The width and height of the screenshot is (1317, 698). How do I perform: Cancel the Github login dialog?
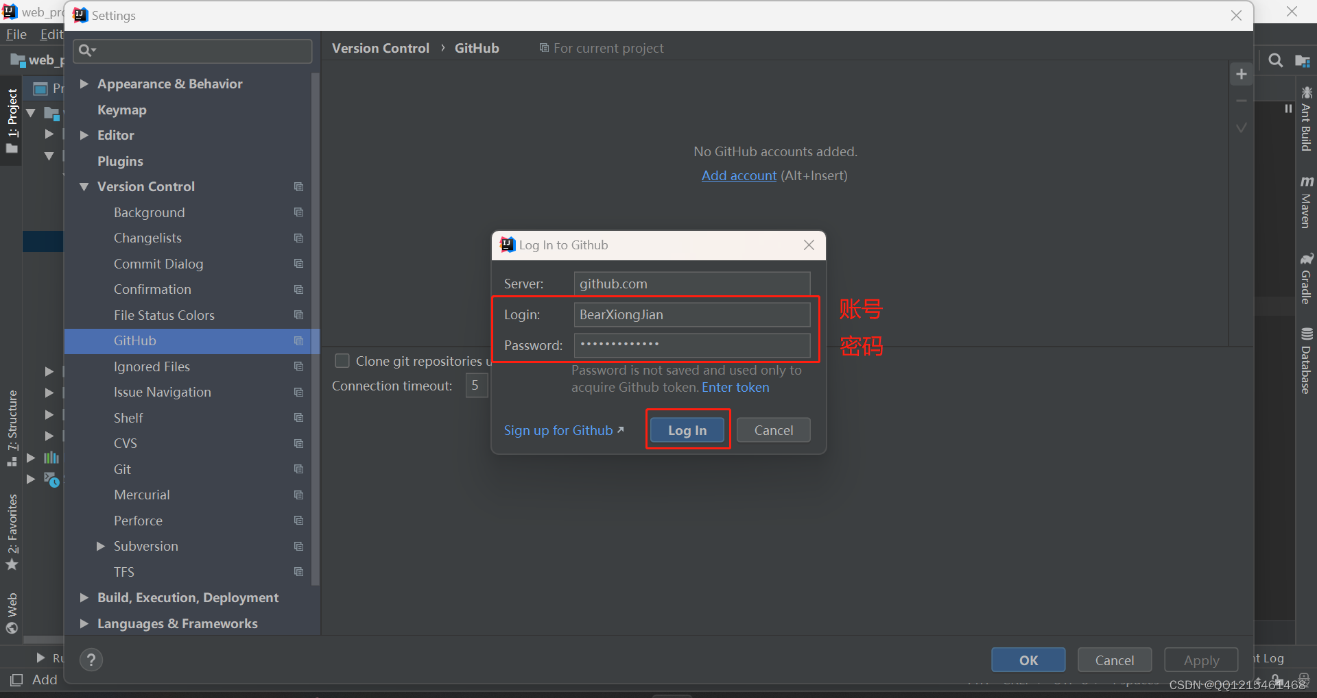tap(774, 430)
